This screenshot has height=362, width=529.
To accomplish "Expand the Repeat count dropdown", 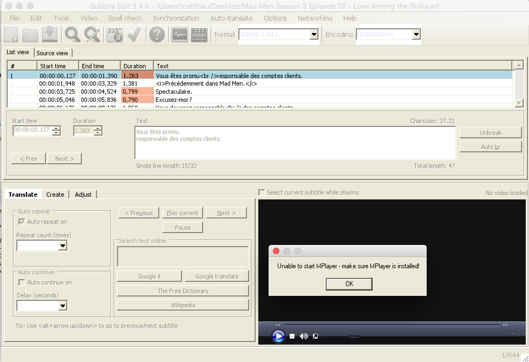I will click(58, 245).
